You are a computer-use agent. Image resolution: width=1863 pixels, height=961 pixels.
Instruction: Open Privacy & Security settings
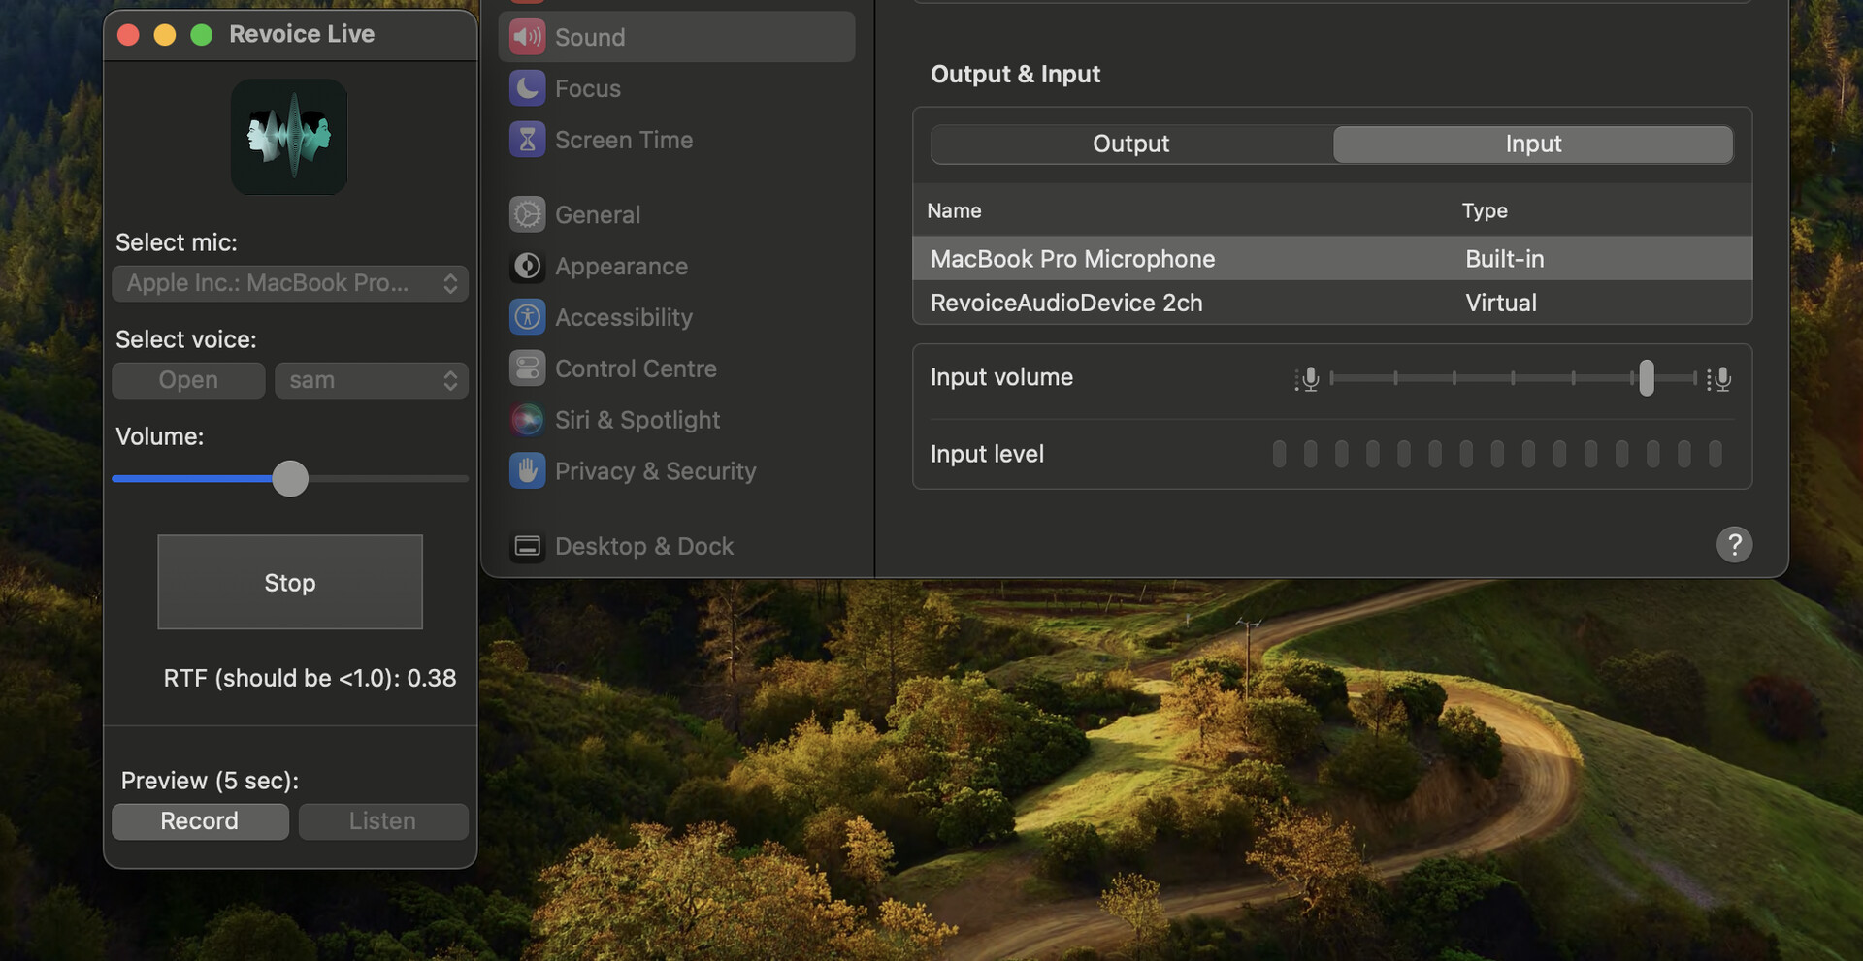click(676, 471)
